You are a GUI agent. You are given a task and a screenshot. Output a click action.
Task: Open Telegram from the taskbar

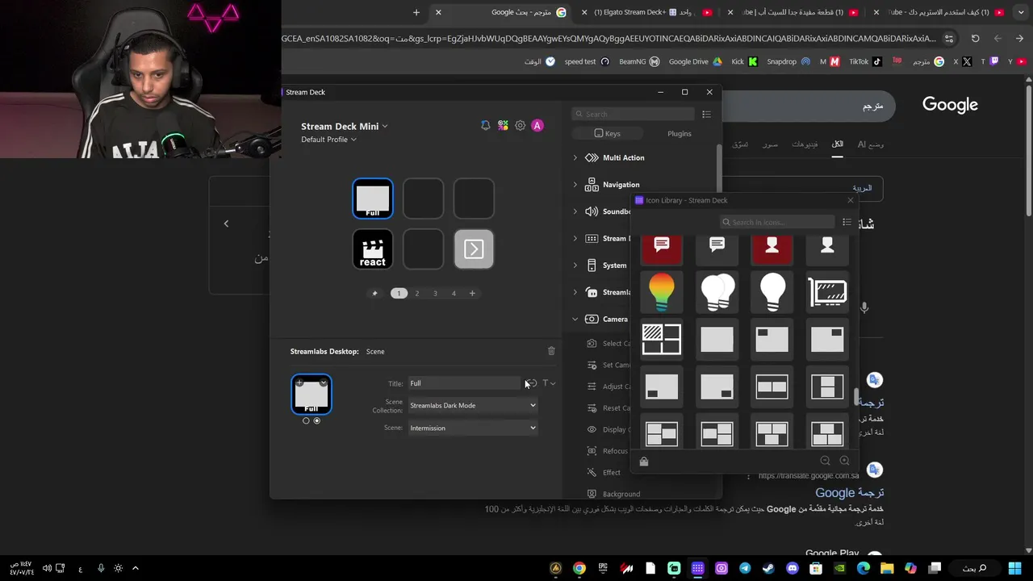pyautogui.click(x=745, y=568)
